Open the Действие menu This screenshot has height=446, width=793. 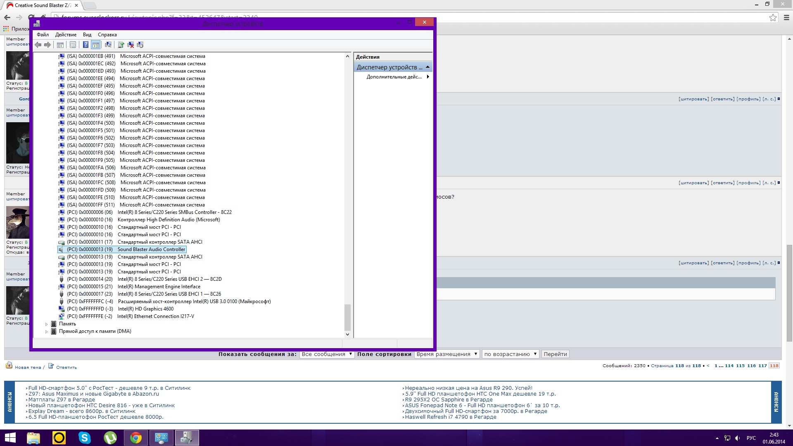point(66,35)
